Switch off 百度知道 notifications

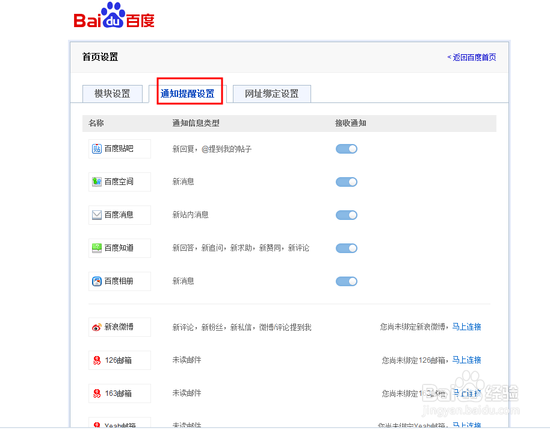pos(347,248)
